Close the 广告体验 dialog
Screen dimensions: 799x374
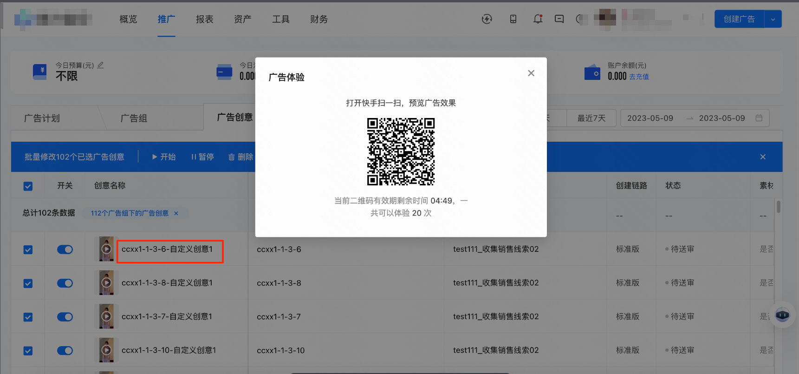[531, 73]
